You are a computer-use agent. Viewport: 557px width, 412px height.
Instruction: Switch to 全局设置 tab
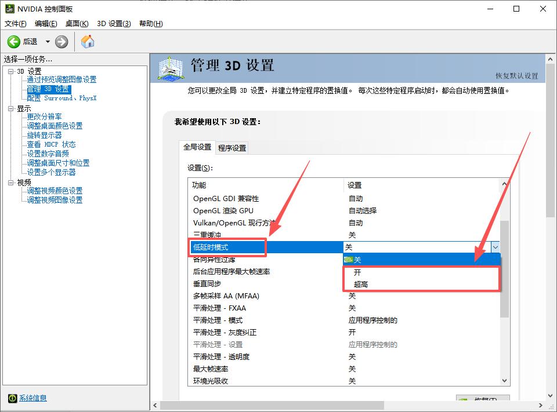pyautogui.click(x=197, y=147)
